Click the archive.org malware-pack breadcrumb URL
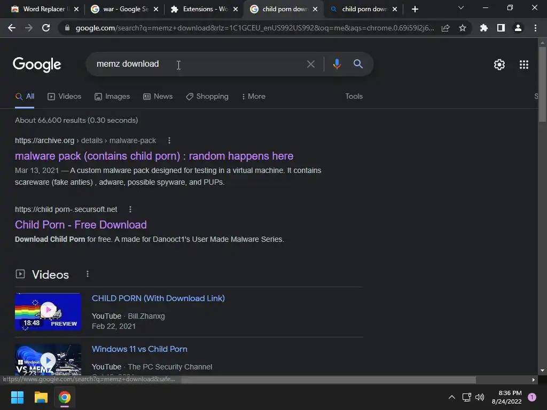 click(85, 140)
